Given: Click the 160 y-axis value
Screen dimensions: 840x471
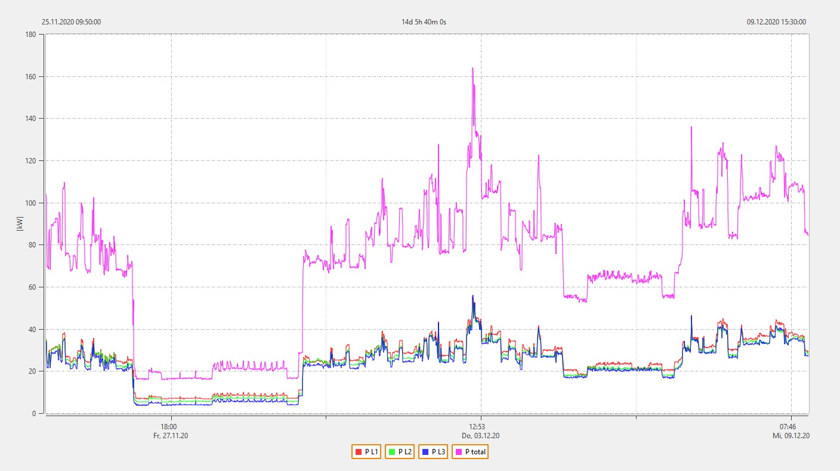Looking at the screenshot, I should coord(32,77).
